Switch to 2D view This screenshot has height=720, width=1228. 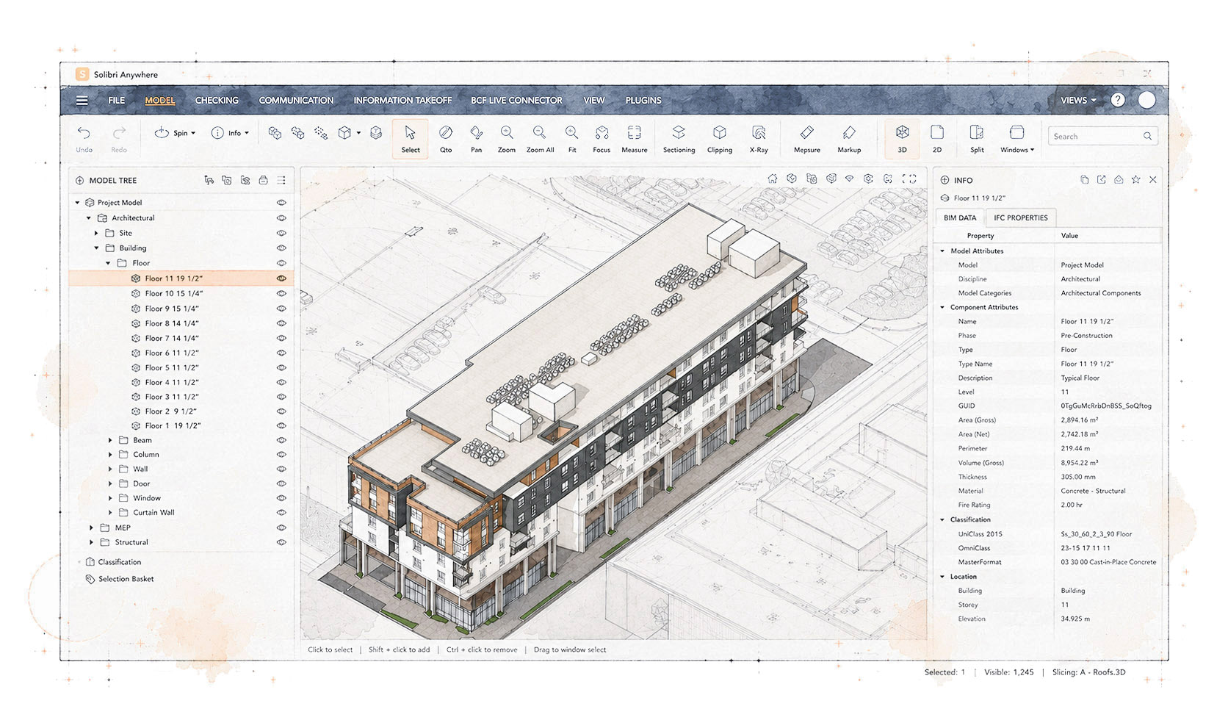tap(937, 139)
